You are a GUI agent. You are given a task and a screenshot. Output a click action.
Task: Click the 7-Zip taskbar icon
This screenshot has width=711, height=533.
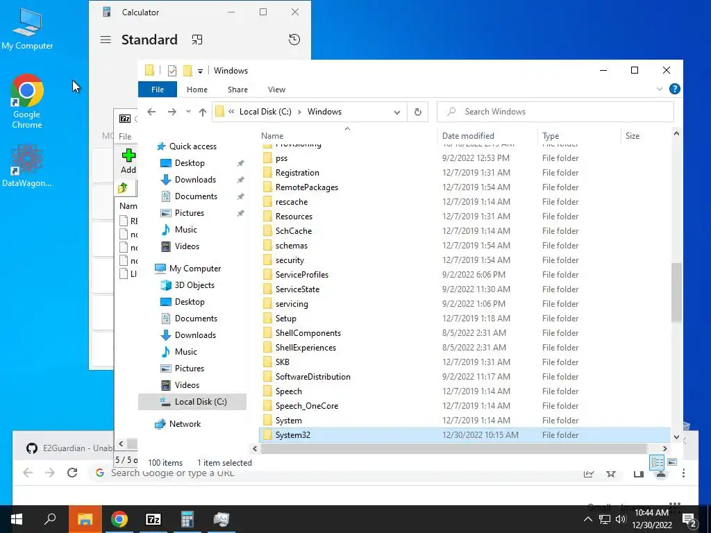click(153, 519)
